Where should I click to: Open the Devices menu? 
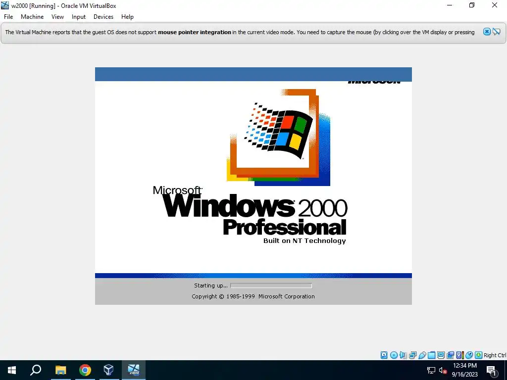[x=103, y=17]
